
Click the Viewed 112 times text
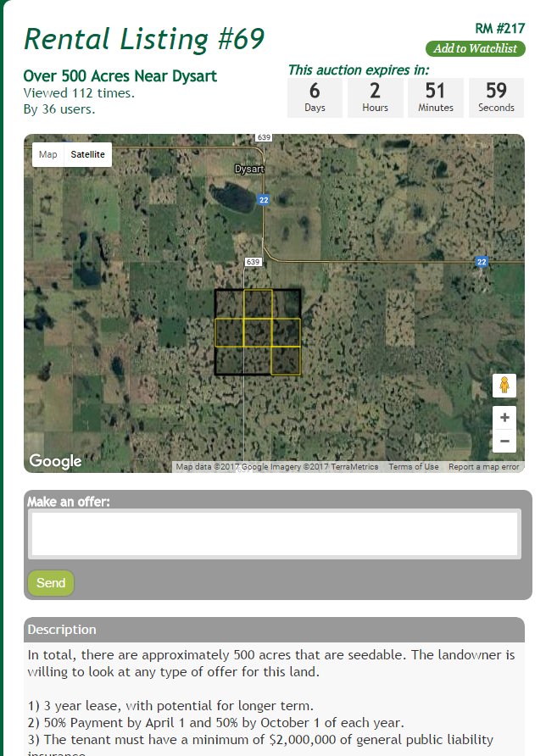click(79, 92)
